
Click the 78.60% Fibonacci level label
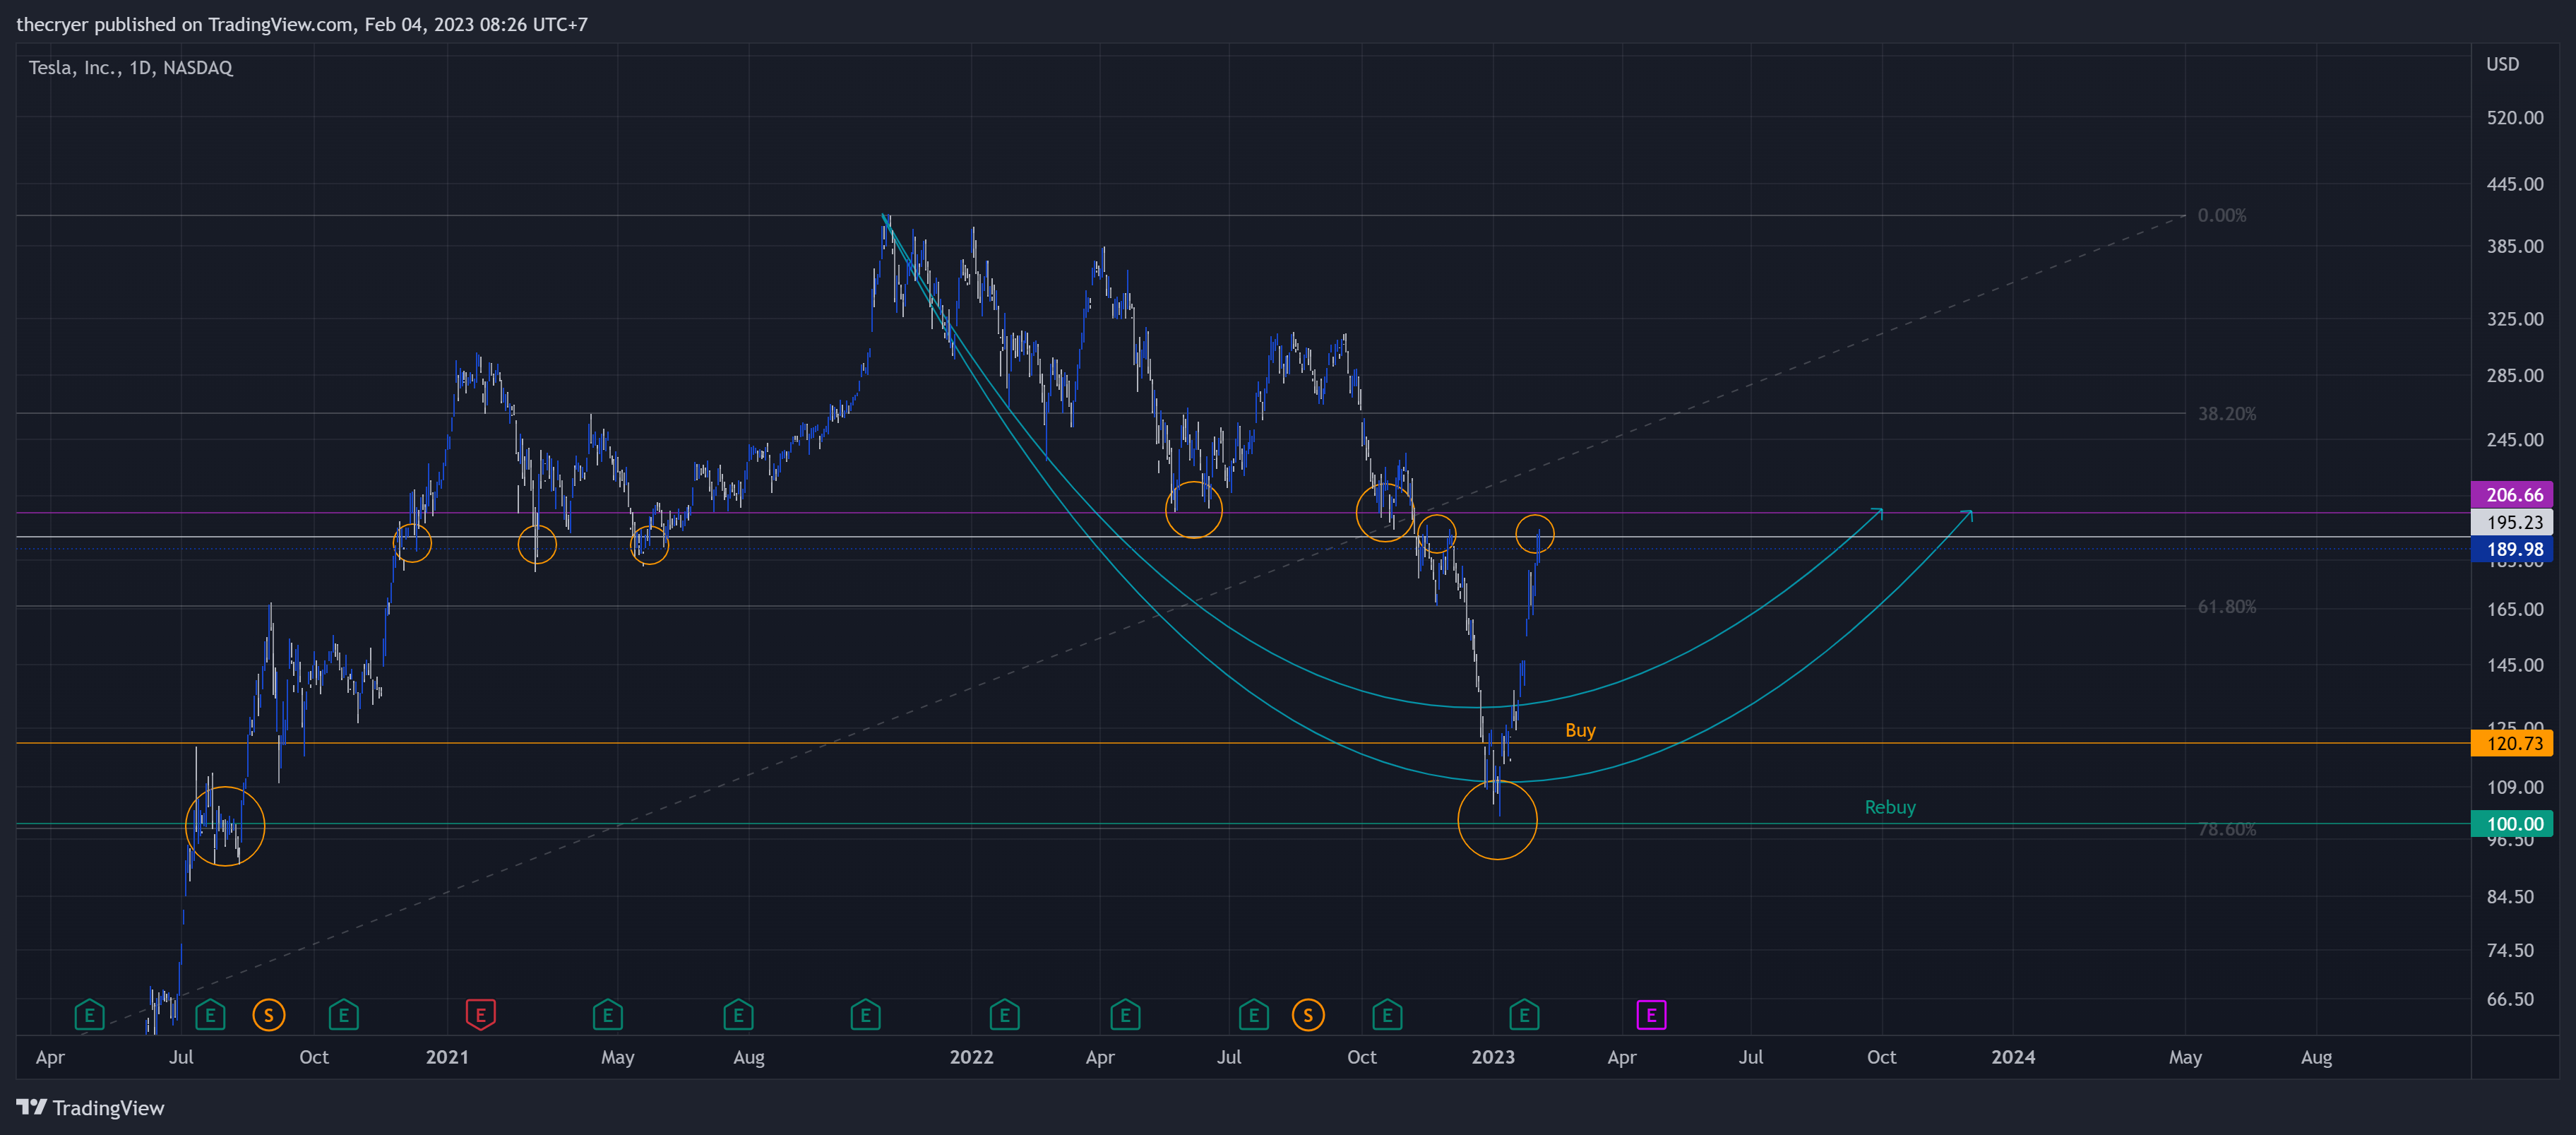click(2226, 829)
